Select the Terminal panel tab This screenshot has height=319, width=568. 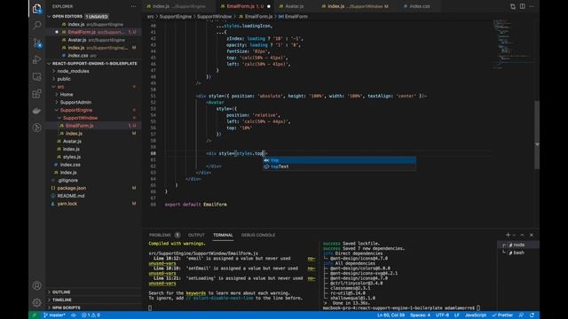(x=223, y=235)
